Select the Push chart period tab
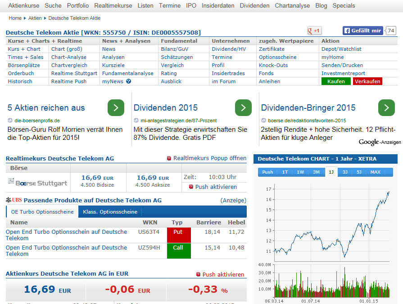Viewport: 403px width, 304px height. coord(267,172)
